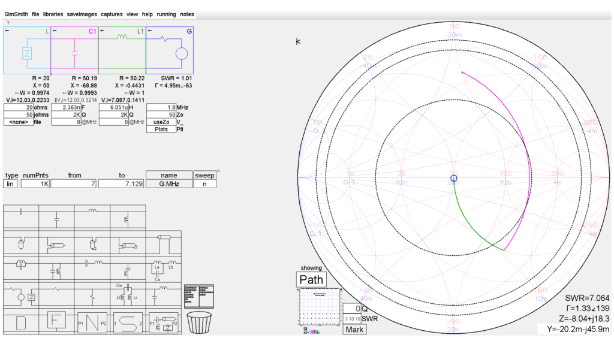The height and width of the screenshot is (338, 614).
Task: Click the 1.8 MHz frequency field
Action: [x=161, y=107]
